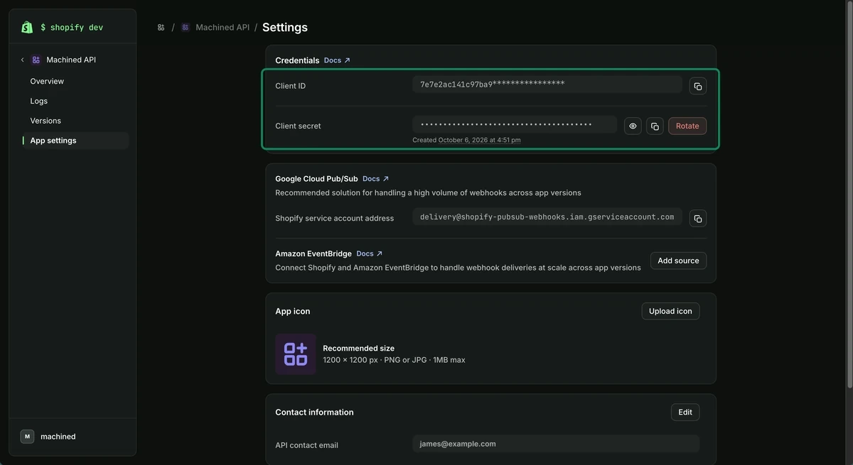Click the 'Recommended size' label
Viewport: 853px width, 465px height.
358,349
